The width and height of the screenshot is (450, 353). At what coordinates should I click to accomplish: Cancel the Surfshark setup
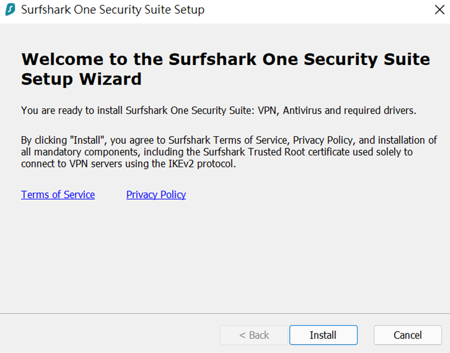click(x=408, y=335)
